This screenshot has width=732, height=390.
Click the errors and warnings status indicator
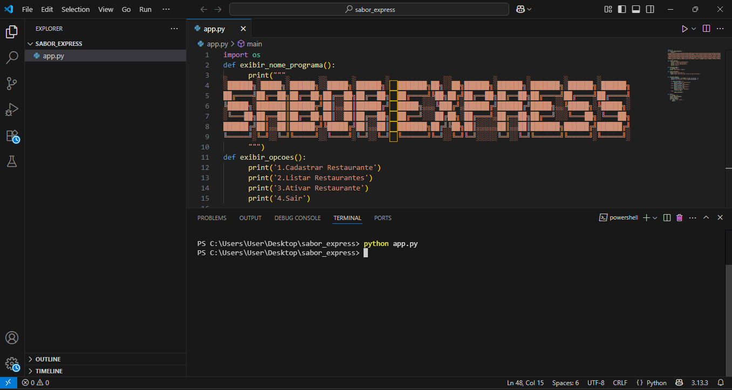point(36,383)
